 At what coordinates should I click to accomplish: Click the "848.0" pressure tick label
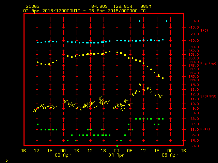[194, 66]
